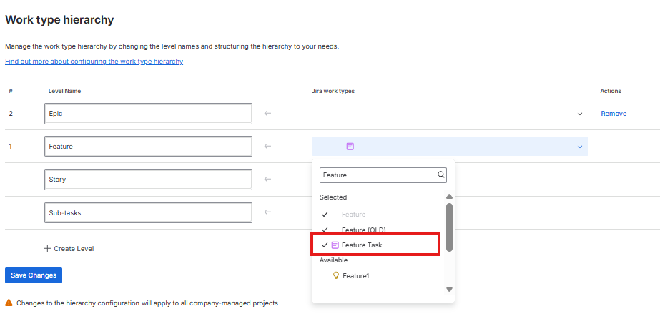Focus the Sub-tasks level name field
Screen dimensions: 660x324
coord(148,213)
